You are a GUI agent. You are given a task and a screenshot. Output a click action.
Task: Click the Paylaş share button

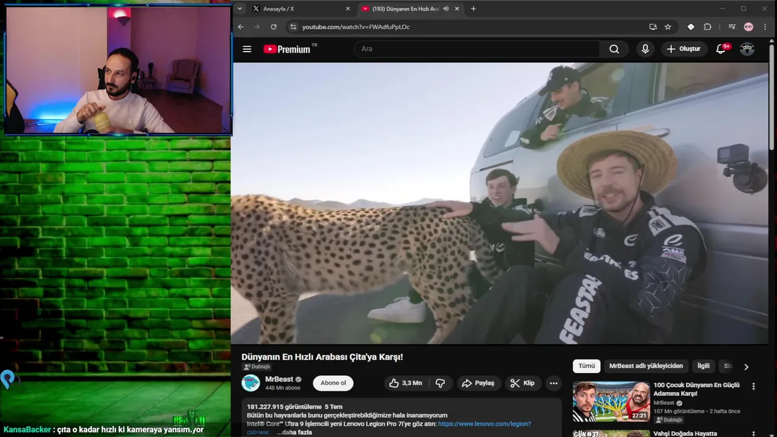point(478,383)
